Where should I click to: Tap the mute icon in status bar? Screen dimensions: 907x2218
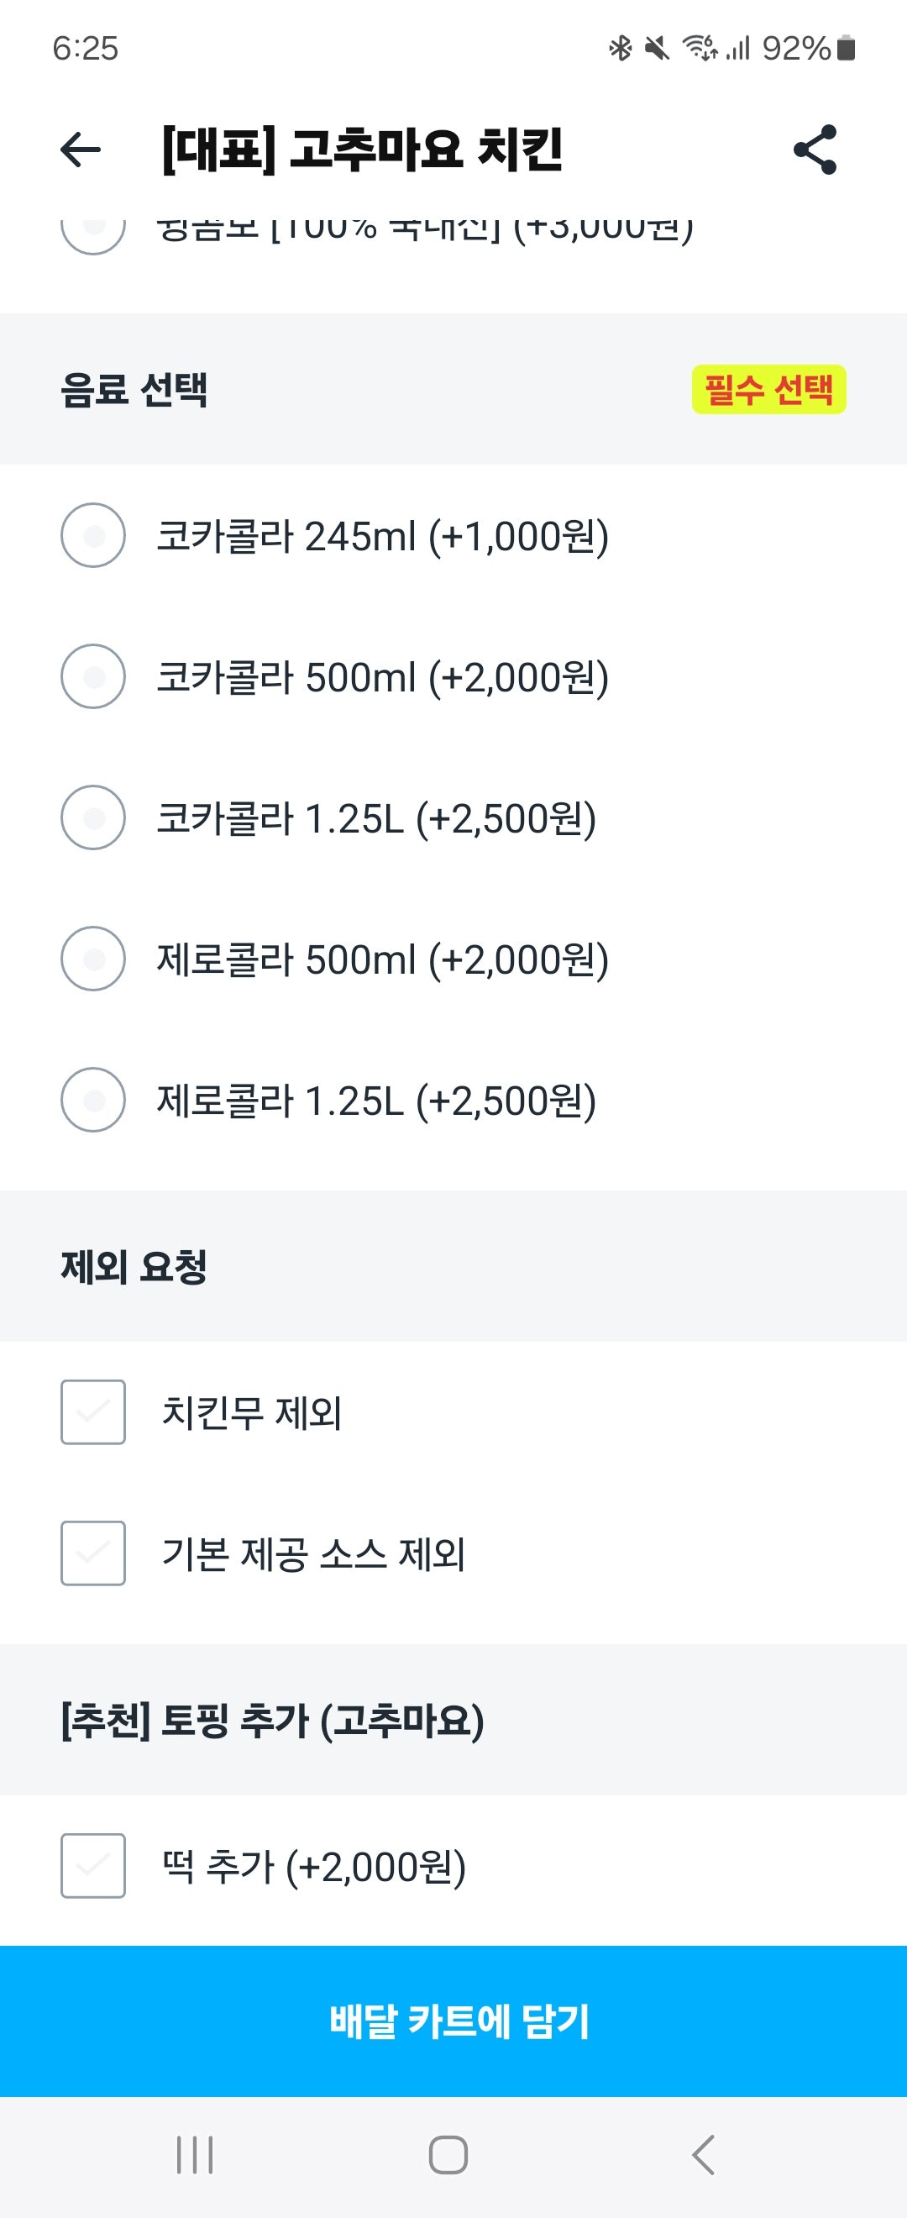coord(658,48)
